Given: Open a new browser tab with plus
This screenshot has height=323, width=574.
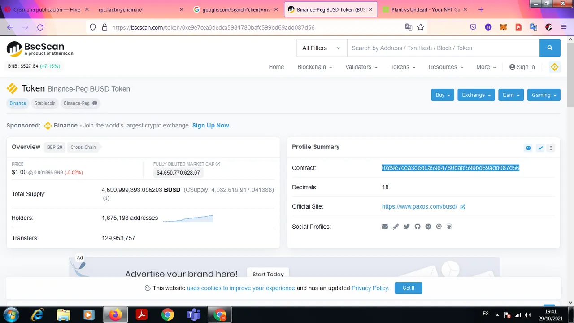Looking at the screenshot, I should pyautogui.click(x=481, y=9).
